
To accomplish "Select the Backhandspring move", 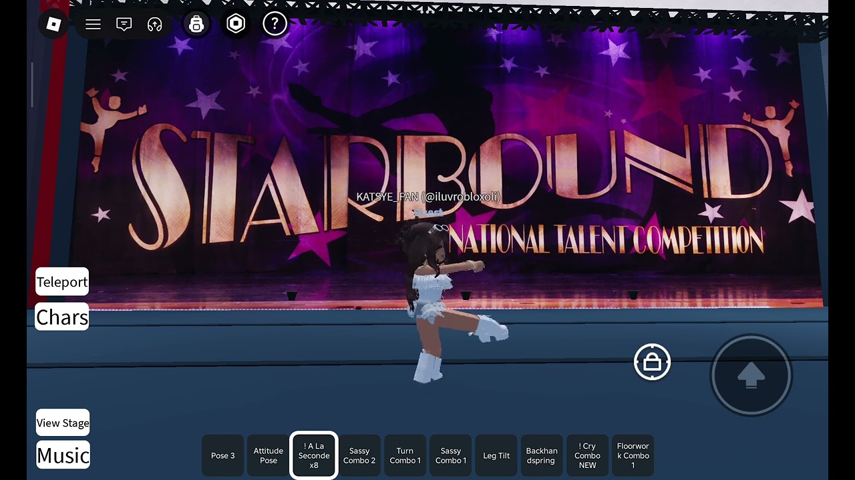I will coord(542,456).
